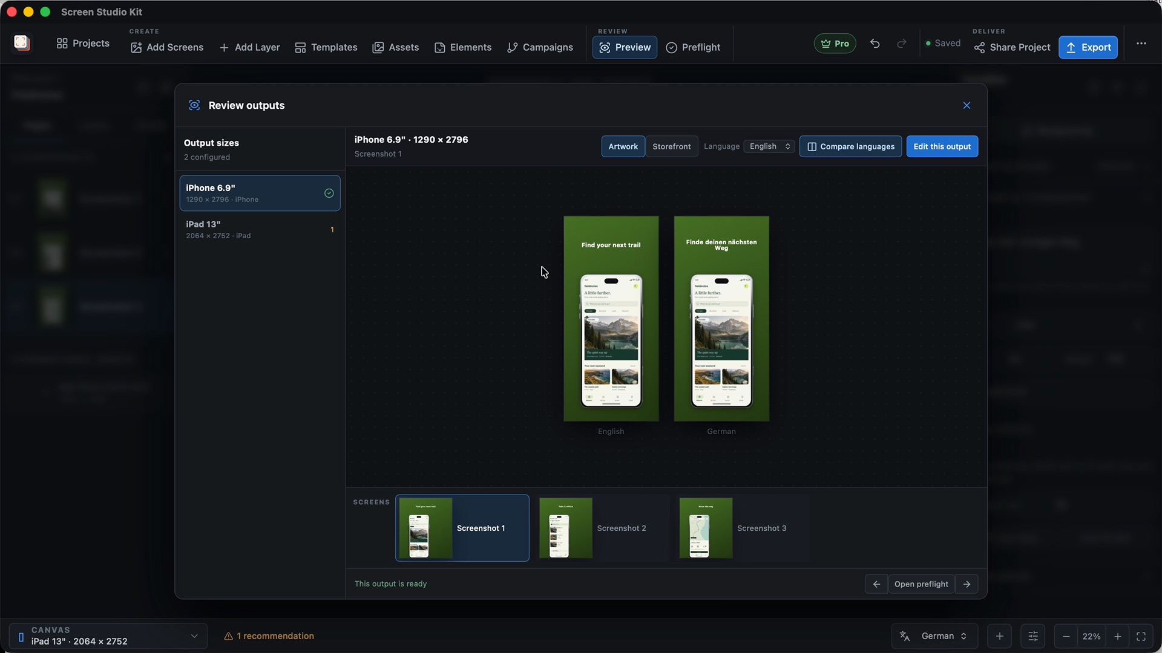Viewport: 1162px width, 653px height.
Task: Click Share Project
Action: coord(1012,47)
